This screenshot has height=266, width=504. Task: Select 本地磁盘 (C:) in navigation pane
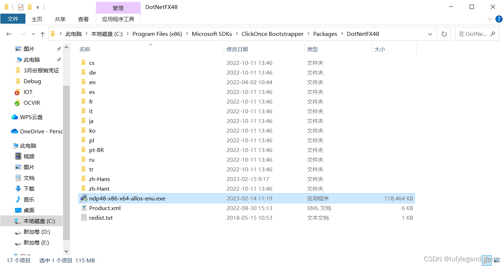(x=31, y=221)
